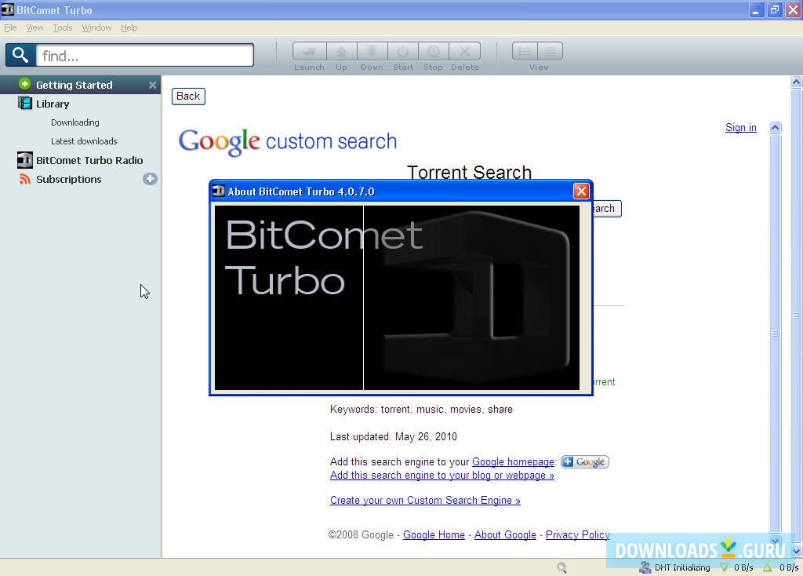Viewport: 803px width, 576px height.
Task: Click the BitComet Turbo Radio icon
Action: [24, 160]
